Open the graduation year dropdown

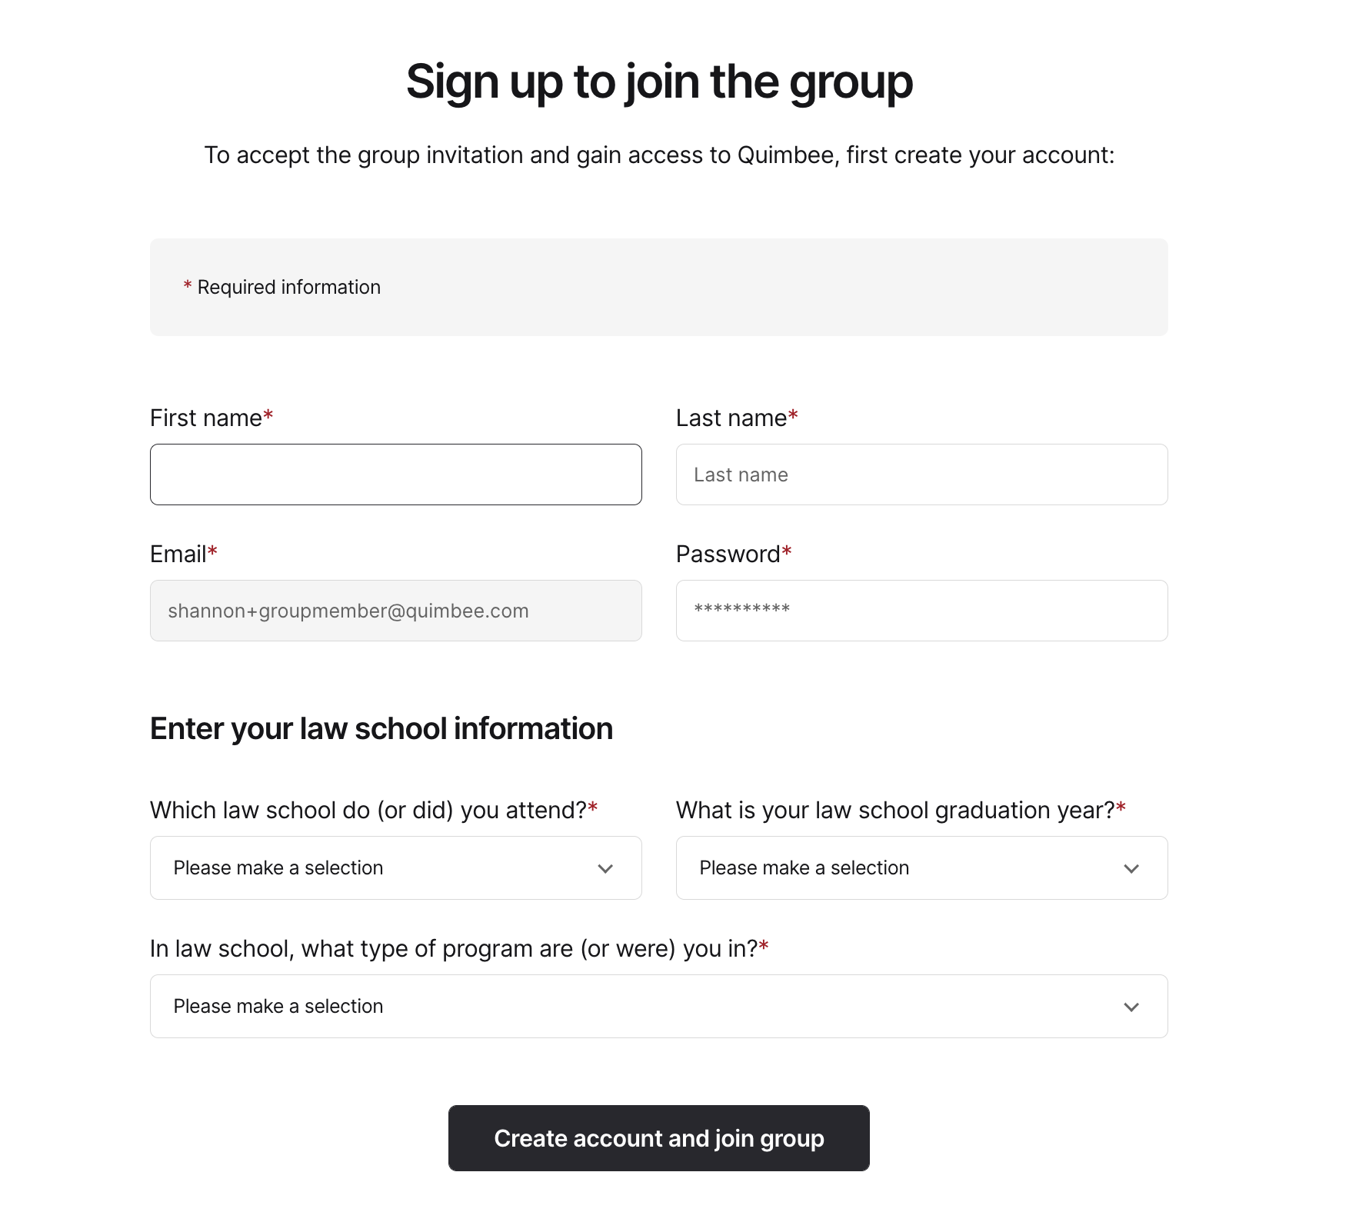[921, 867]
